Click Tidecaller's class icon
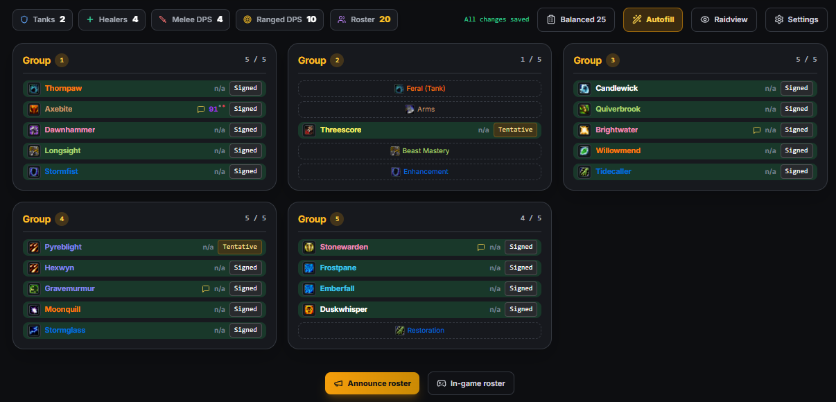The height and width of the screenshot is (402, 836). [x=585, y=172]
